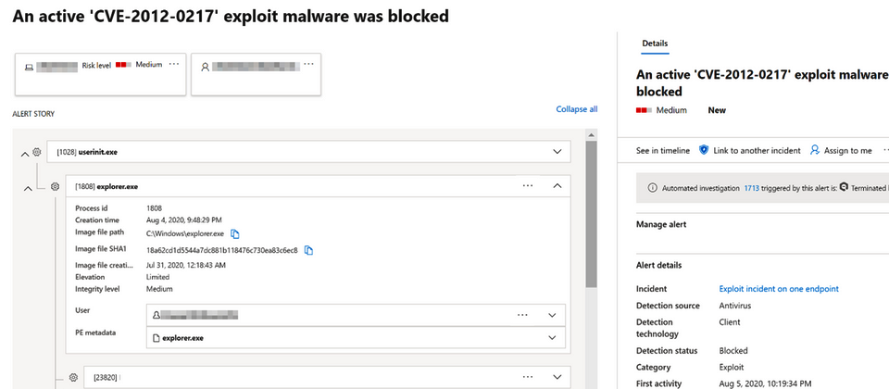Click Collapse all in alert story

tap(576, 109)
